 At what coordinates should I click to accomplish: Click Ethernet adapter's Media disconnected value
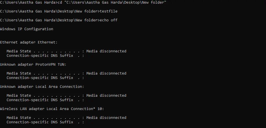pos(106,51)
